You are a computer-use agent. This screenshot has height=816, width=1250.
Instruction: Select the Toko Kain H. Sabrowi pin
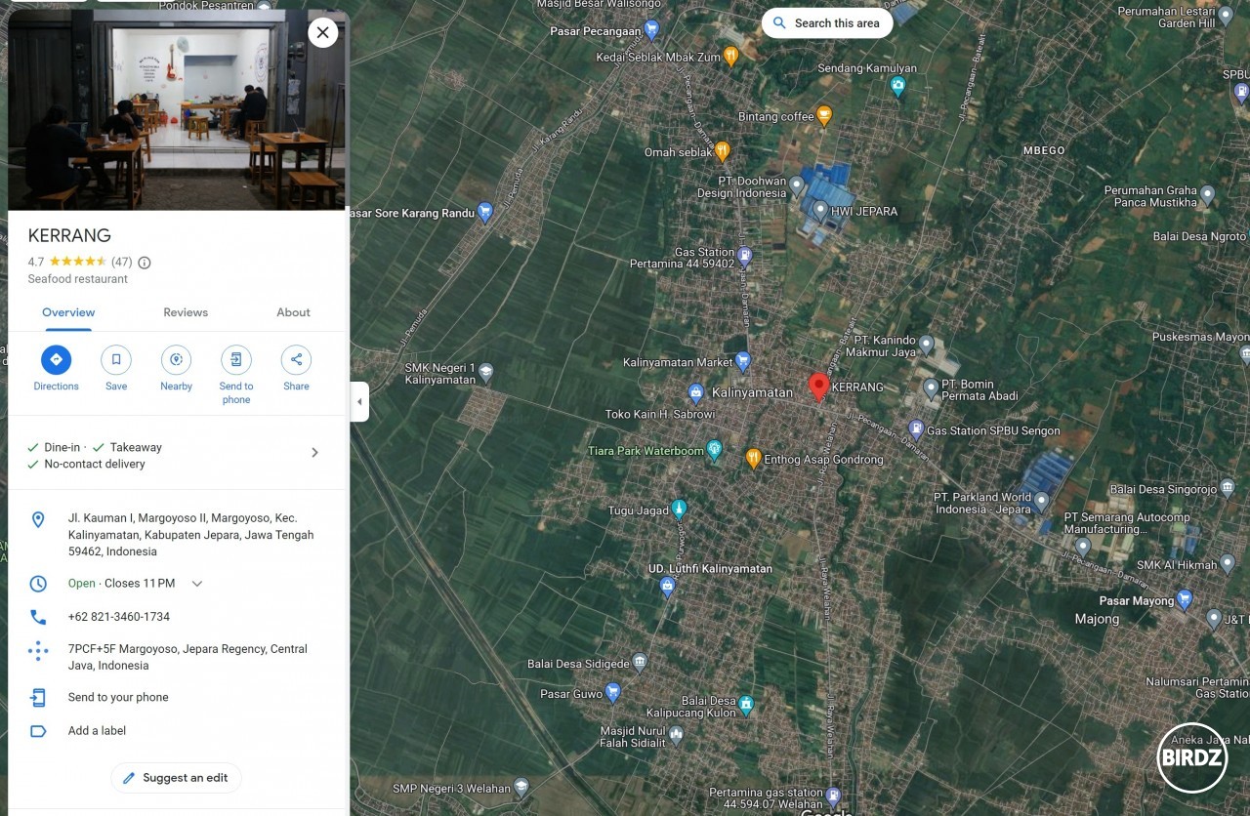695,393
